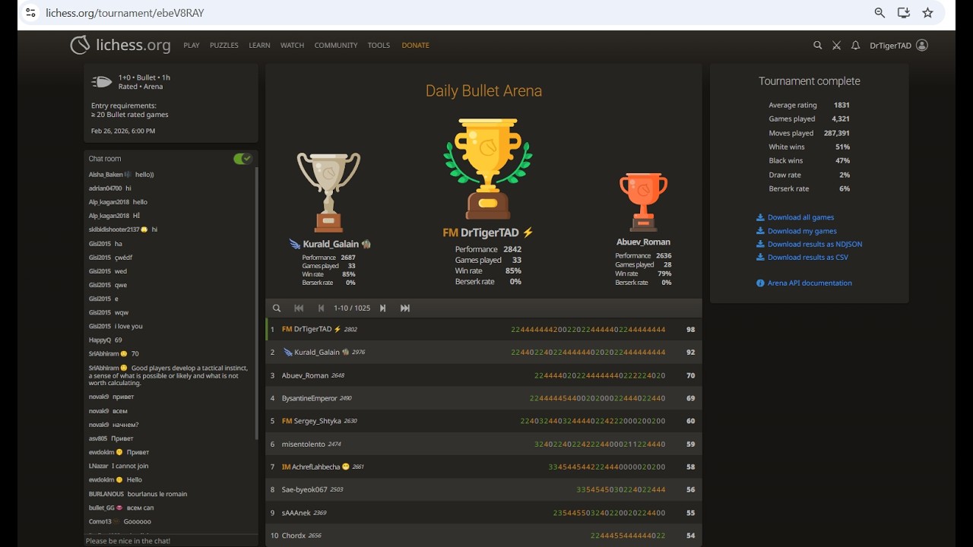Open the PUZZLES menu

pos(224,46)
